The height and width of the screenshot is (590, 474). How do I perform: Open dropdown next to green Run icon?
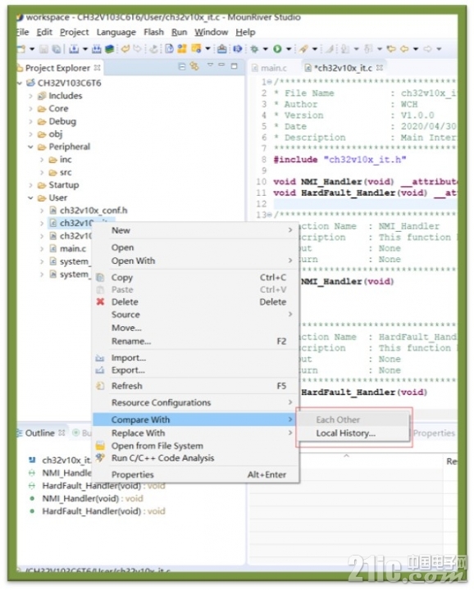(x=289, y=49)
